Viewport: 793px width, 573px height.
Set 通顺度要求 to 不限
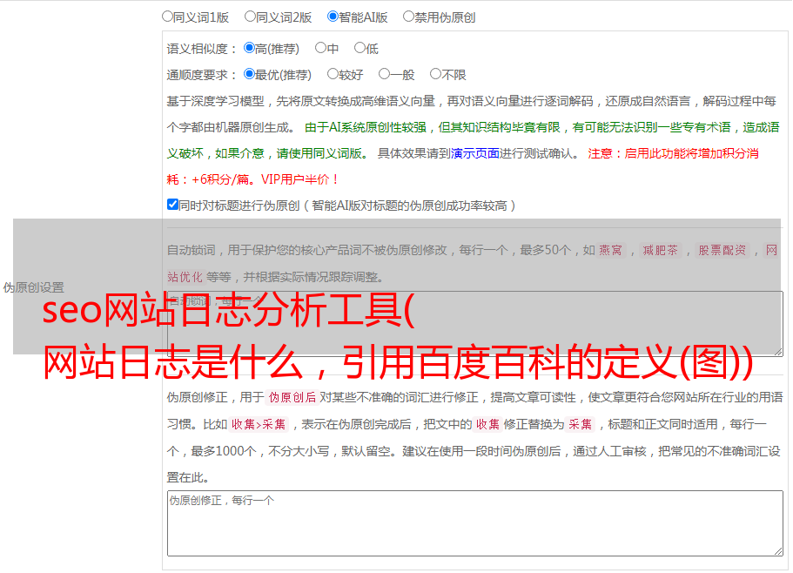click(x=435, y=74)
